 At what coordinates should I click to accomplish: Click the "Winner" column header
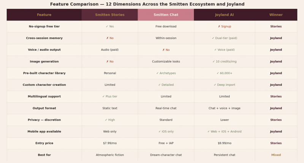pos(276,15)
